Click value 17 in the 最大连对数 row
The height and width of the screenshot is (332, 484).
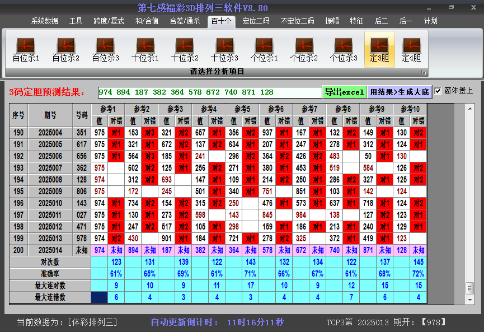pyautogui.click(x=250, y=286)
